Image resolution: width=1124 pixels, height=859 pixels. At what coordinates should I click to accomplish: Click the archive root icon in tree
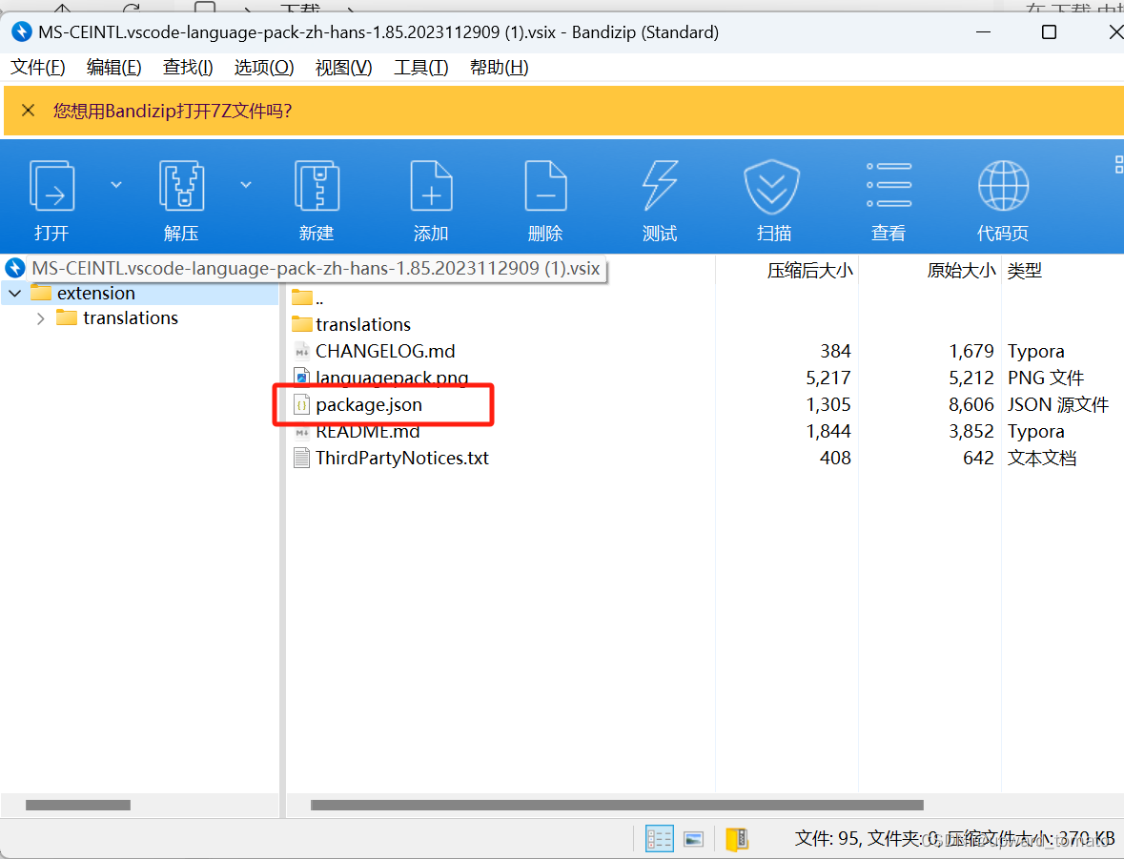[x=15, y=268]
